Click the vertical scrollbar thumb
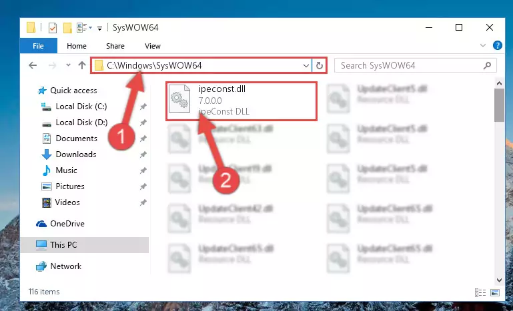513x311 pixels. tap(499, 105)
